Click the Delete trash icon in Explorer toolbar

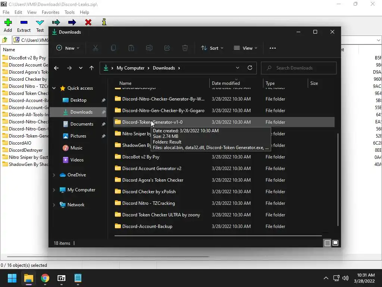185,48
